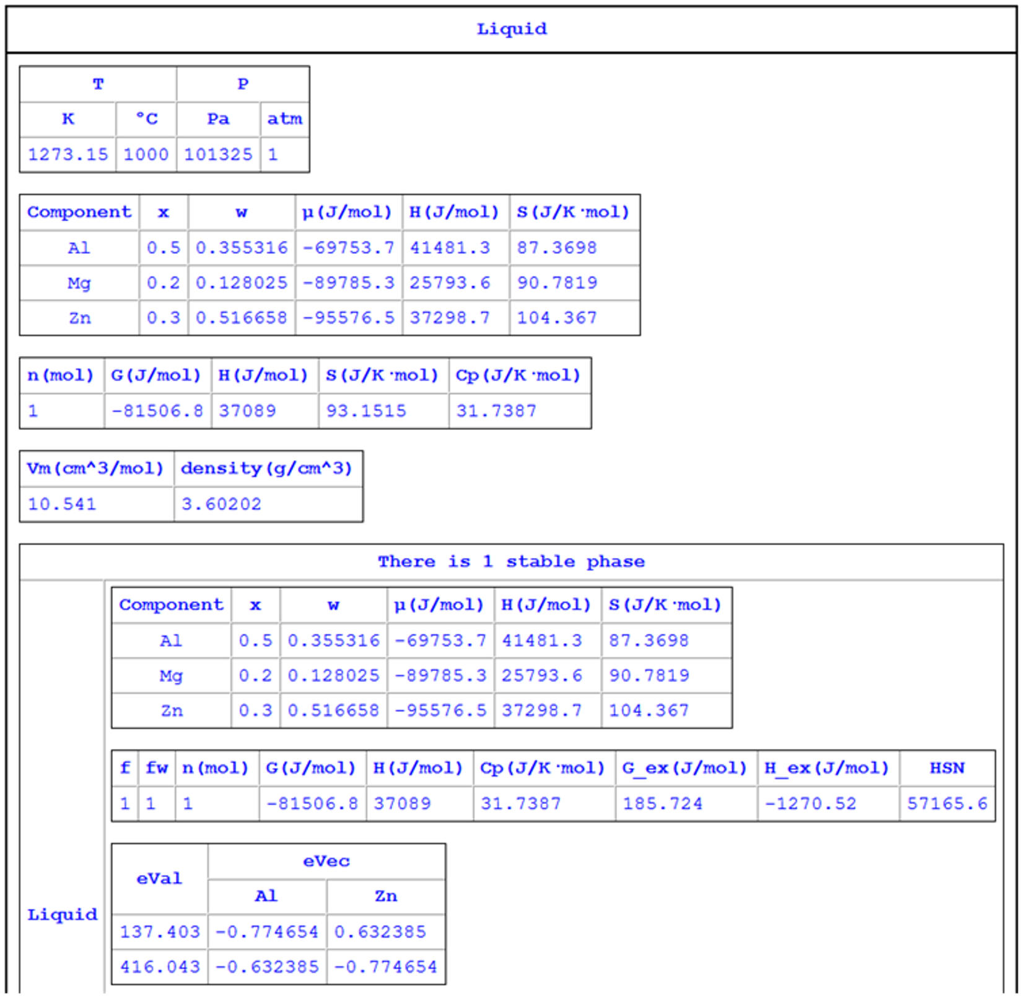1022x996 pixels.
Task: Click the Liquid phase label in left column
Action: 63,914
